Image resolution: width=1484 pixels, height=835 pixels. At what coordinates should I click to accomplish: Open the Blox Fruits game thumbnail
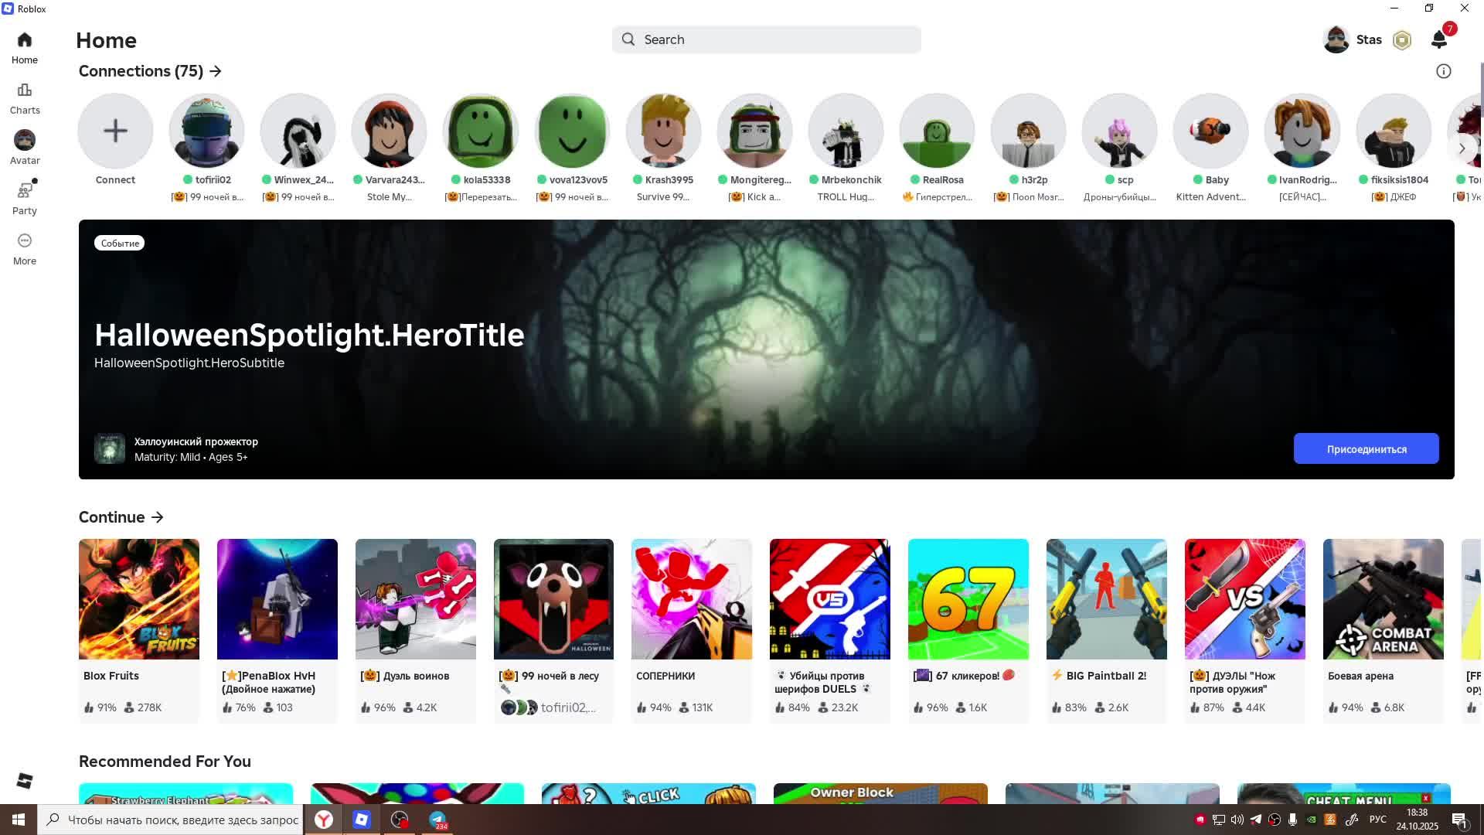pos(139,599)
